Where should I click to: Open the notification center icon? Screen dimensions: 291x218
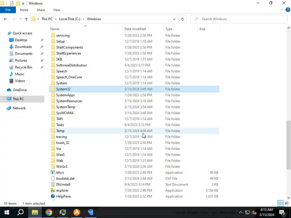(282, 212)
